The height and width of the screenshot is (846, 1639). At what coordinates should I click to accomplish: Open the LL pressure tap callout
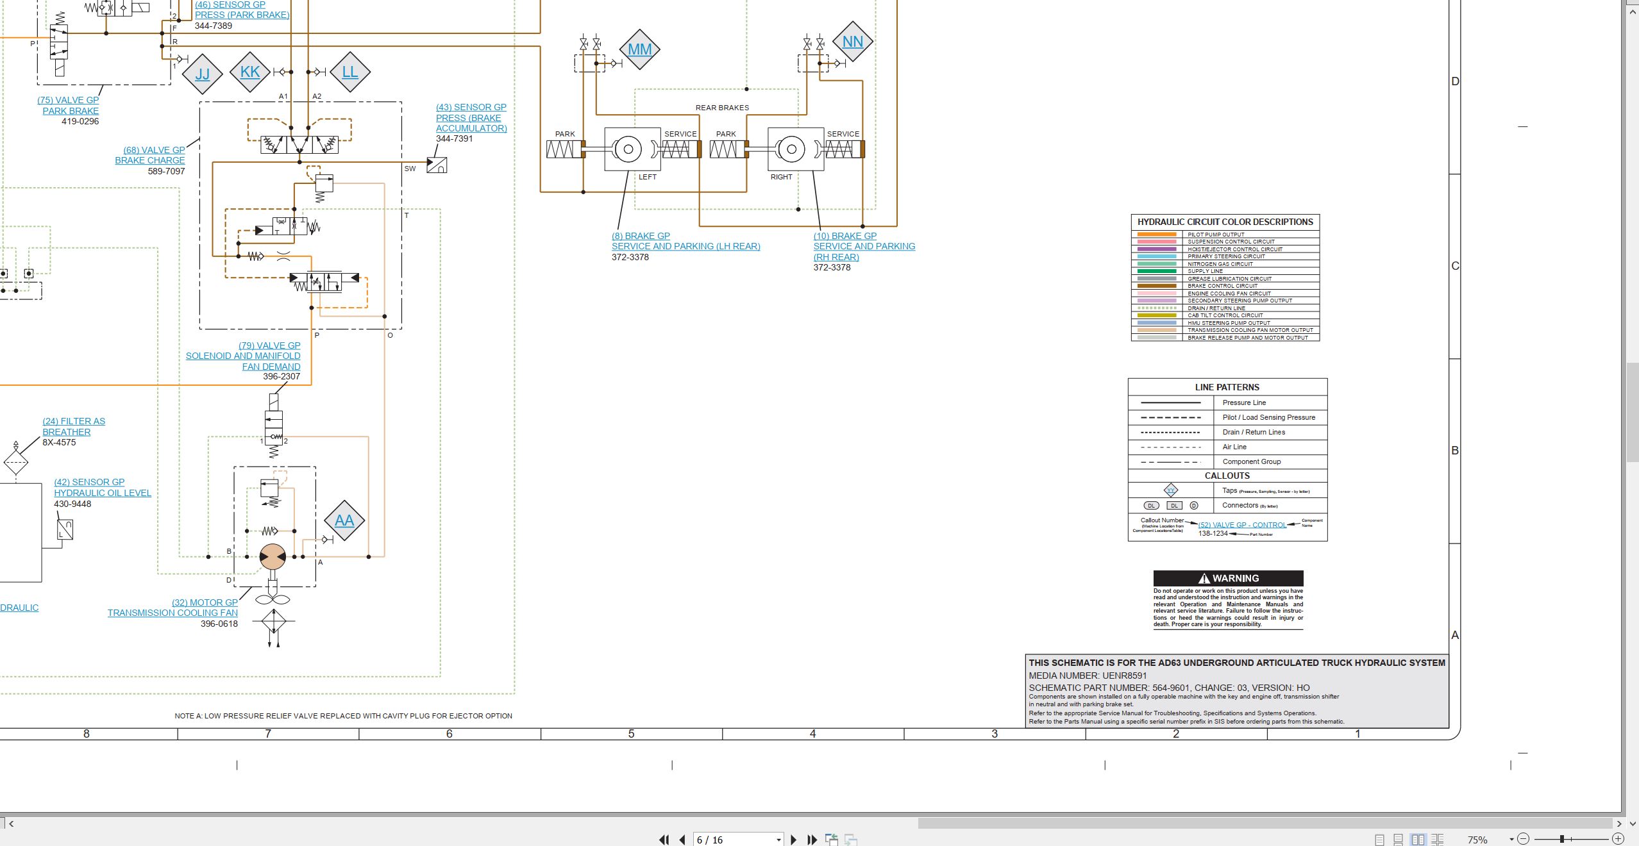tap(349, 72)
